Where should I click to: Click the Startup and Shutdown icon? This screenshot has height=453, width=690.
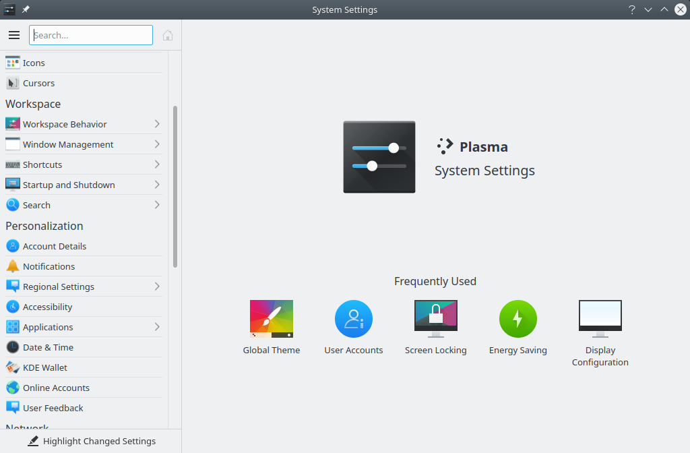(x=13, y=185)
